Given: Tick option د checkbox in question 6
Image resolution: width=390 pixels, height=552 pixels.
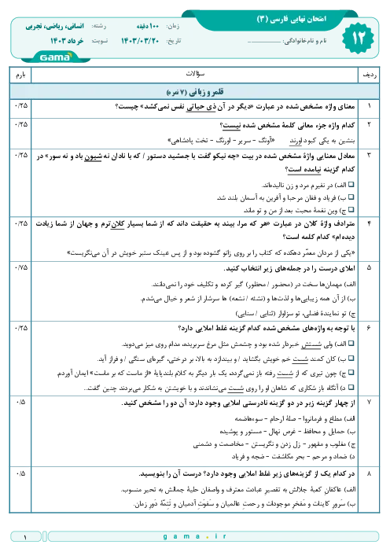Looking at the screenshot, I should click(351, 388).
